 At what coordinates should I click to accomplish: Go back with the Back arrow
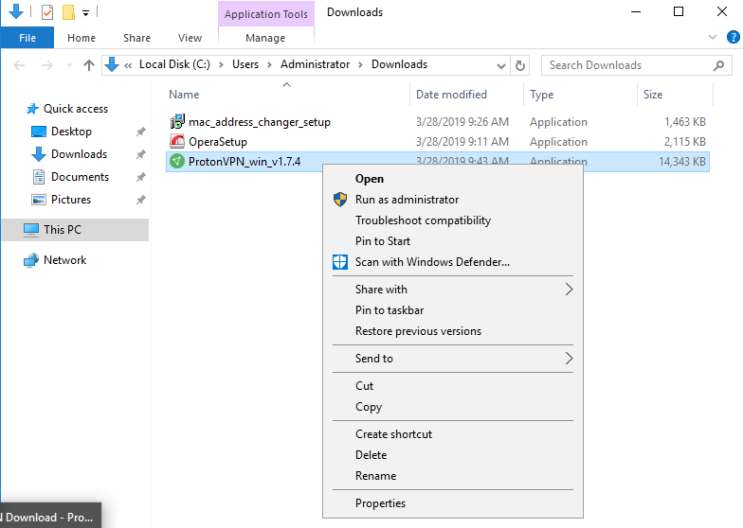(x=19, y=65)
